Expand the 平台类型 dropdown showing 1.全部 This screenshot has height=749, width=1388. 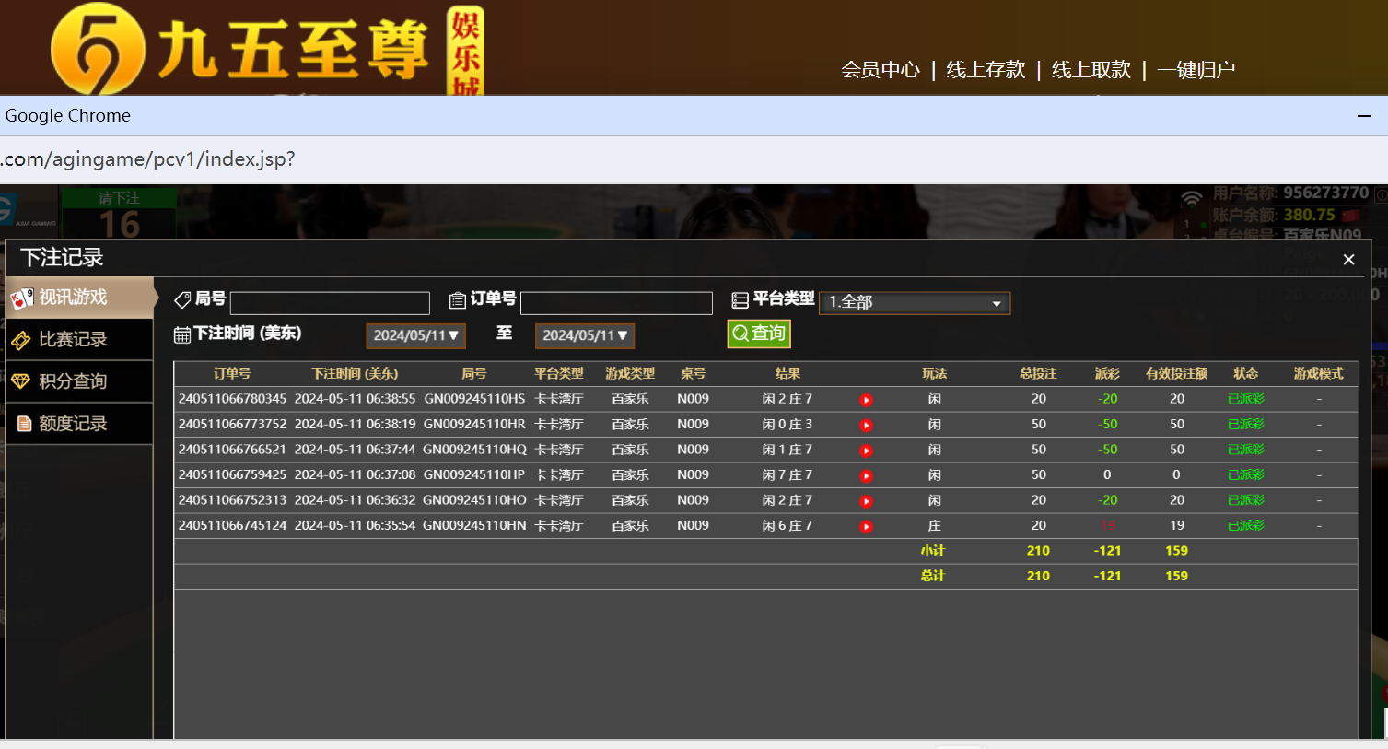[x=914, y=302]
